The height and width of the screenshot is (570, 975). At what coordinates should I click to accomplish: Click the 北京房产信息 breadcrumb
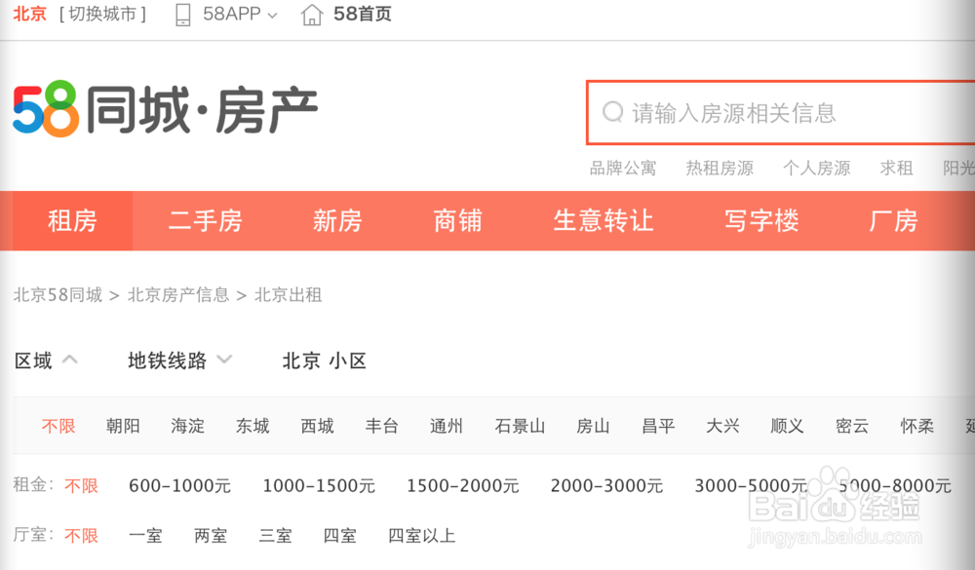click(178, 294)
